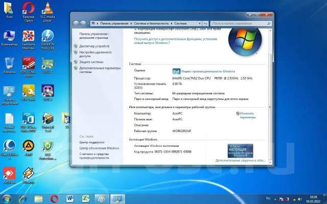Select the PDF-XChange Office2PDF desktop icon

pyautogui.click(x=29, y=122)
